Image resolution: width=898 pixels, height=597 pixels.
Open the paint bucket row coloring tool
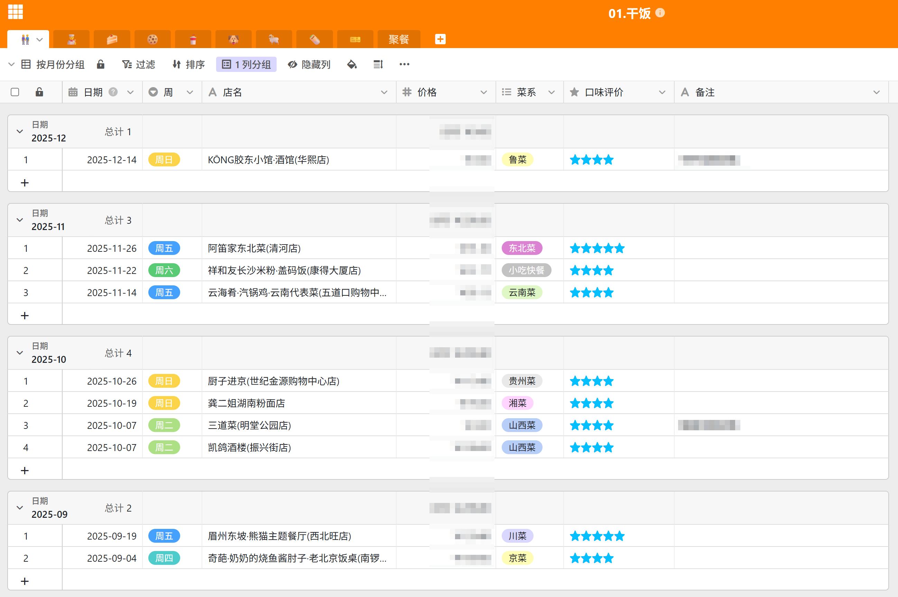pos(352,64)
